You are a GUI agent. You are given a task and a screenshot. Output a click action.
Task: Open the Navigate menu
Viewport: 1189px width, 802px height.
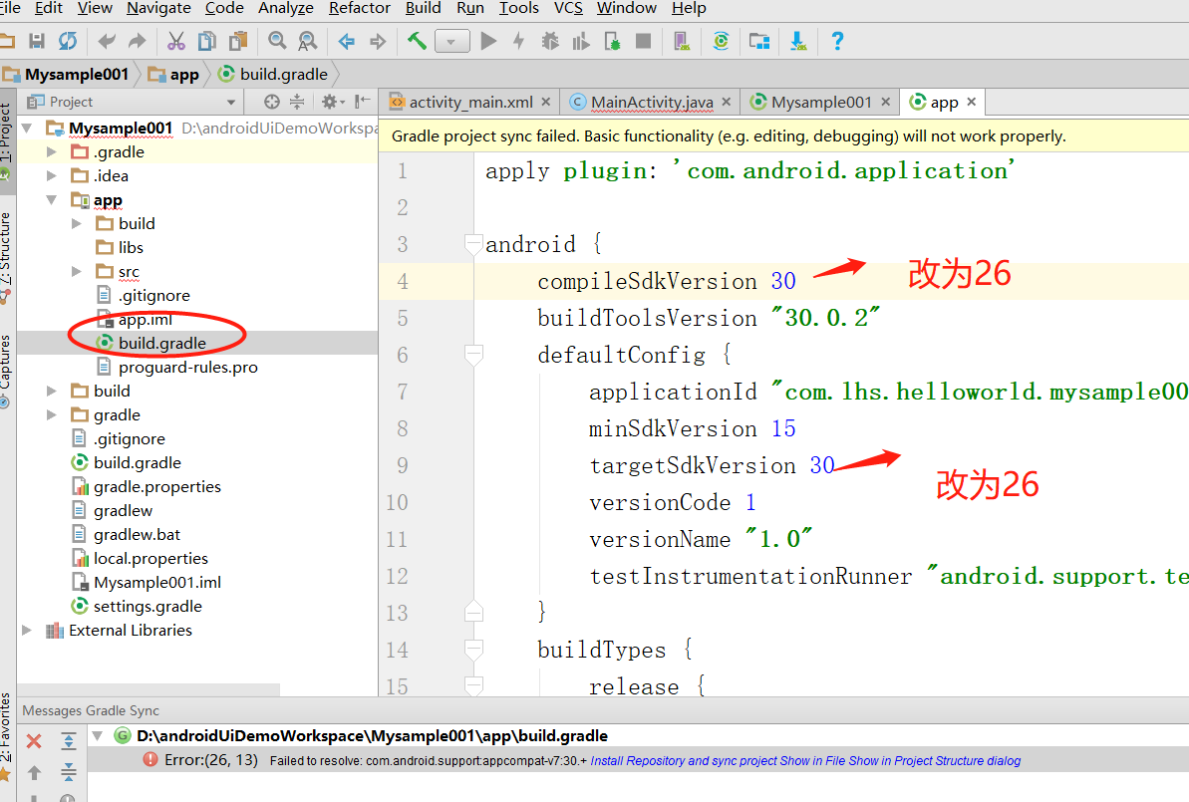(158, 8)
